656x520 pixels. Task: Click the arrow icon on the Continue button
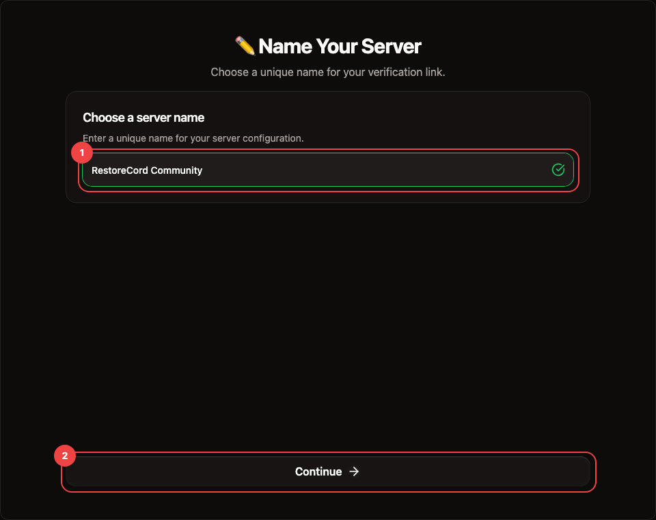(x=354, y=471)
